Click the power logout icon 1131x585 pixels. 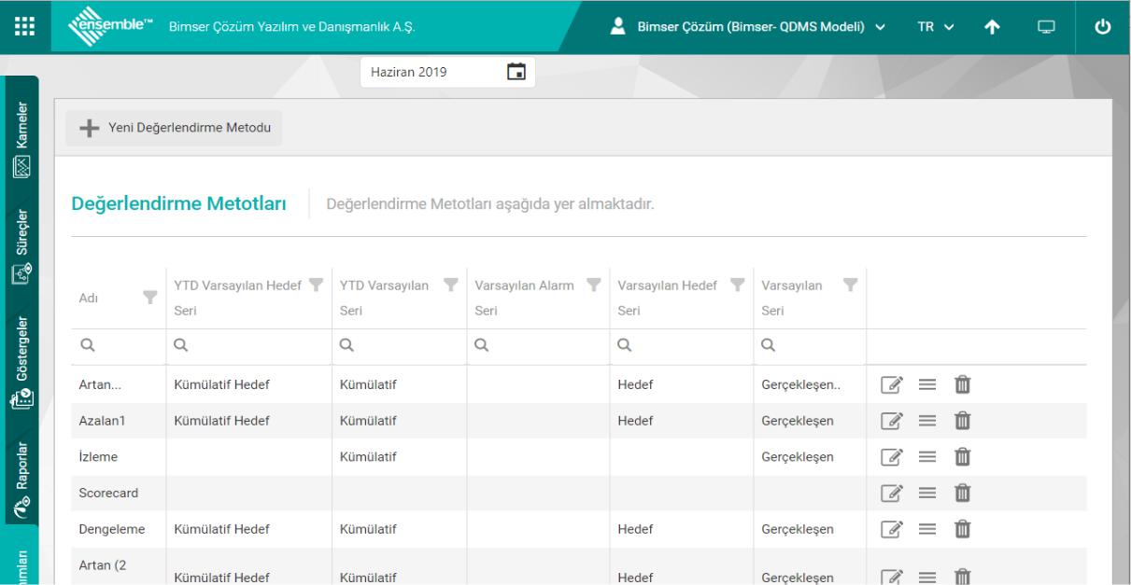coord(1103,27)
